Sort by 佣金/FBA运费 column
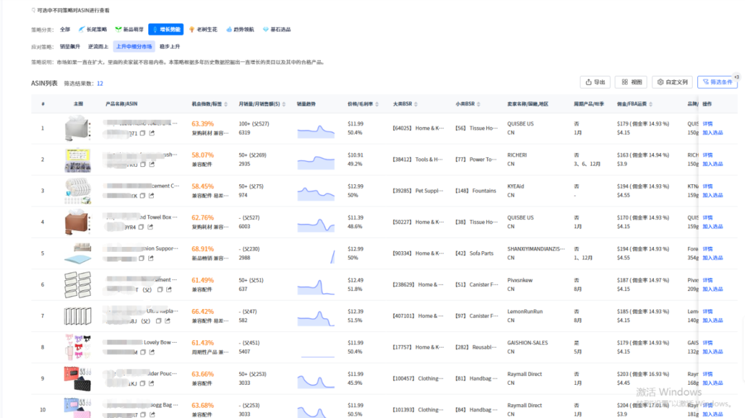The height and width of the screenshot is (418, 745). (x=650, y=104)
